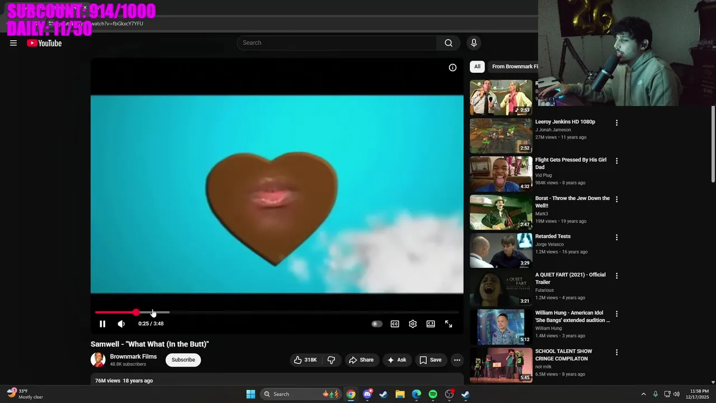Open Chrome from the taskbar

(x=351, y=394)
